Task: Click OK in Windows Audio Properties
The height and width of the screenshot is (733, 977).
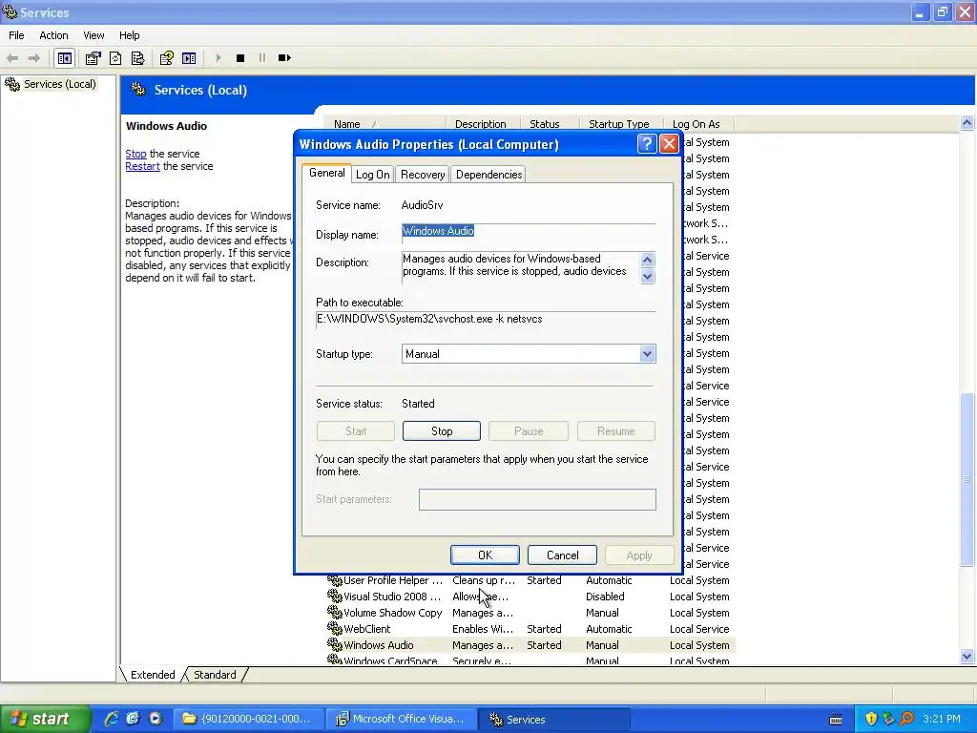Action: 485,555
